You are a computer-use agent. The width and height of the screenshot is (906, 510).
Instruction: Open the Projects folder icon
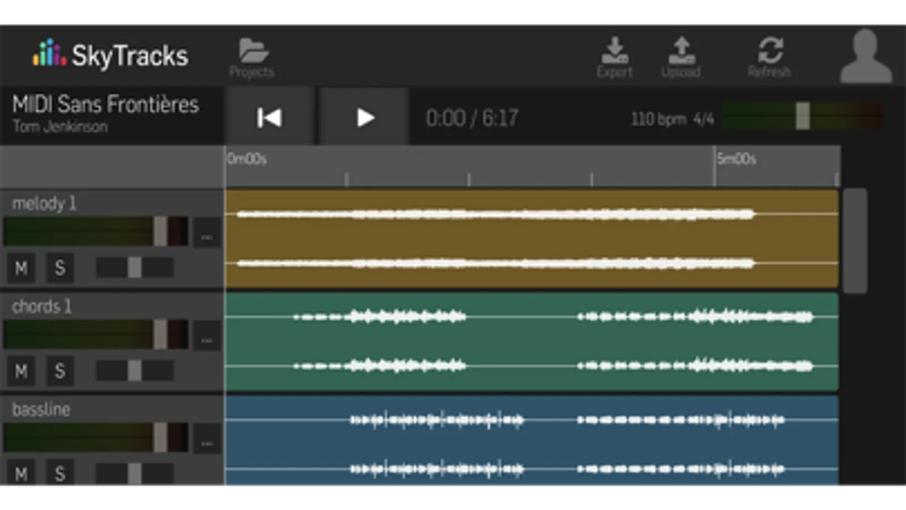253,52
